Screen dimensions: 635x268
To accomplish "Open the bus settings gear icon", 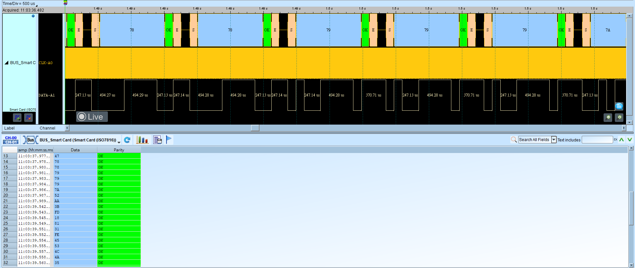I will point(33,16).
